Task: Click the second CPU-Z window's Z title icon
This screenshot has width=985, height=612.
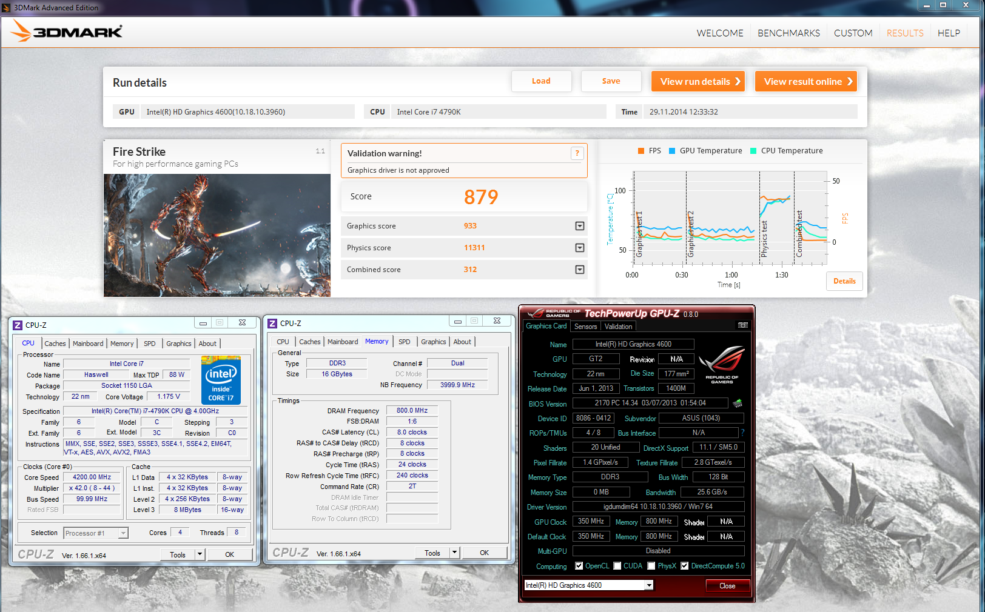Action: pyautogui.click(x=272, y=324)
